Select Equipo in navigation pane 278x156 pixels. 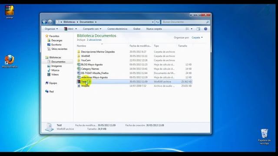(x=53, y=83)
